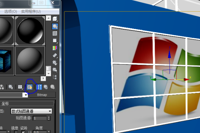Open Sample UV Tiling flyout icon
The width and height of the screenshot is (200, 133).
pos(55,41)
